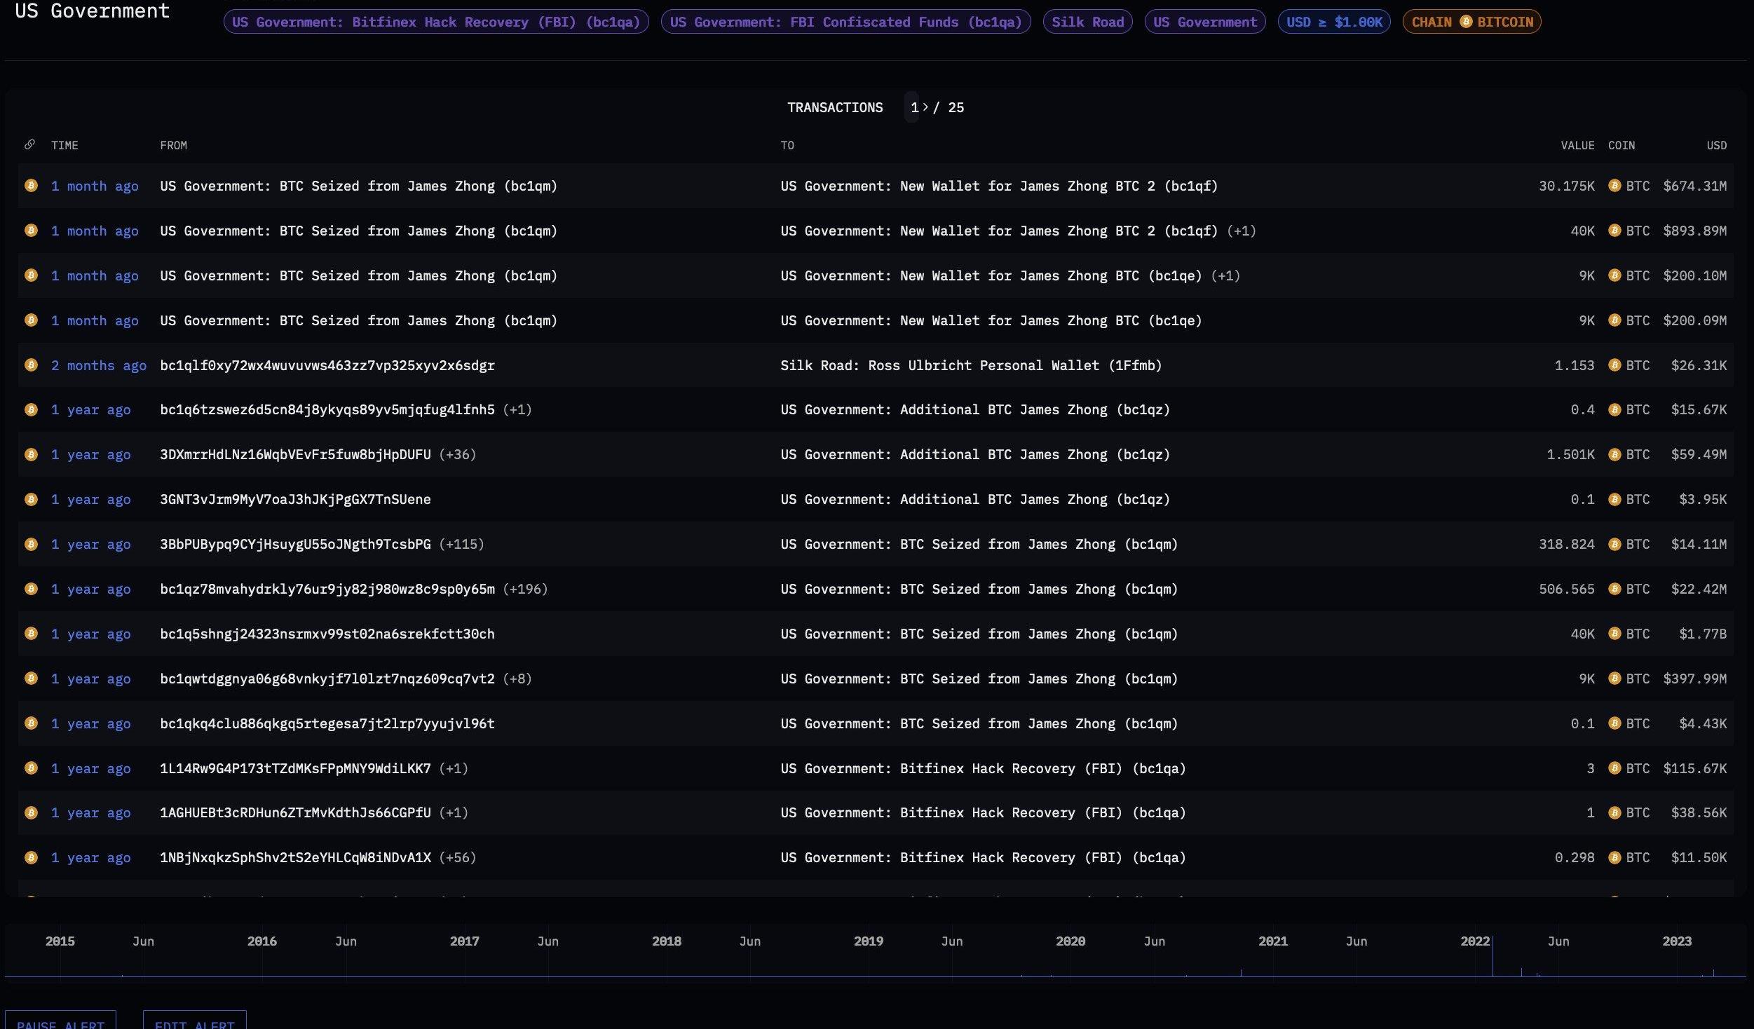Click the CHAIN BITCOIN filter tag
Viewport: 1754px width, 1029px height.
1471,22
